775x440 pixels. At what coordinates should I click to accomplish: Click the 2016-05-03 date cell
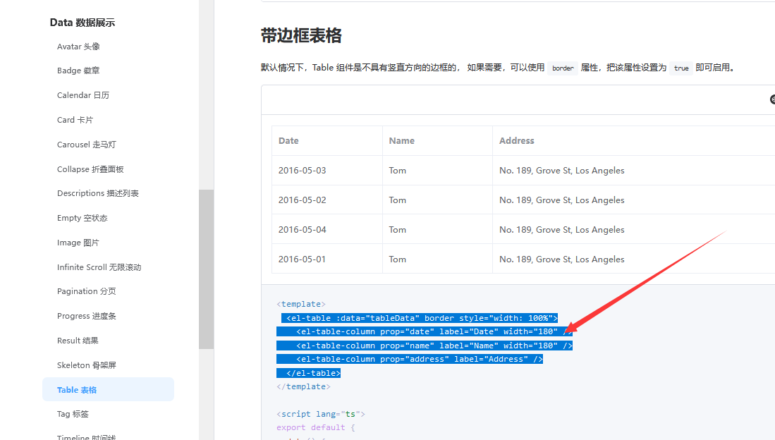tap(327, 171)
